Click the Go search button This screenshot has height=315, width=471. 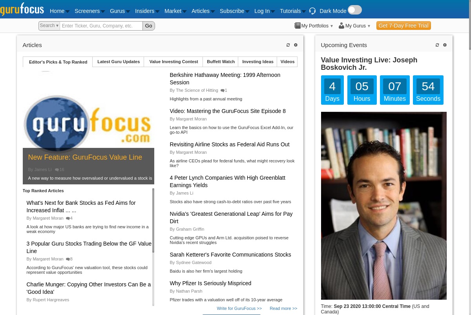[x=149, y=26]
